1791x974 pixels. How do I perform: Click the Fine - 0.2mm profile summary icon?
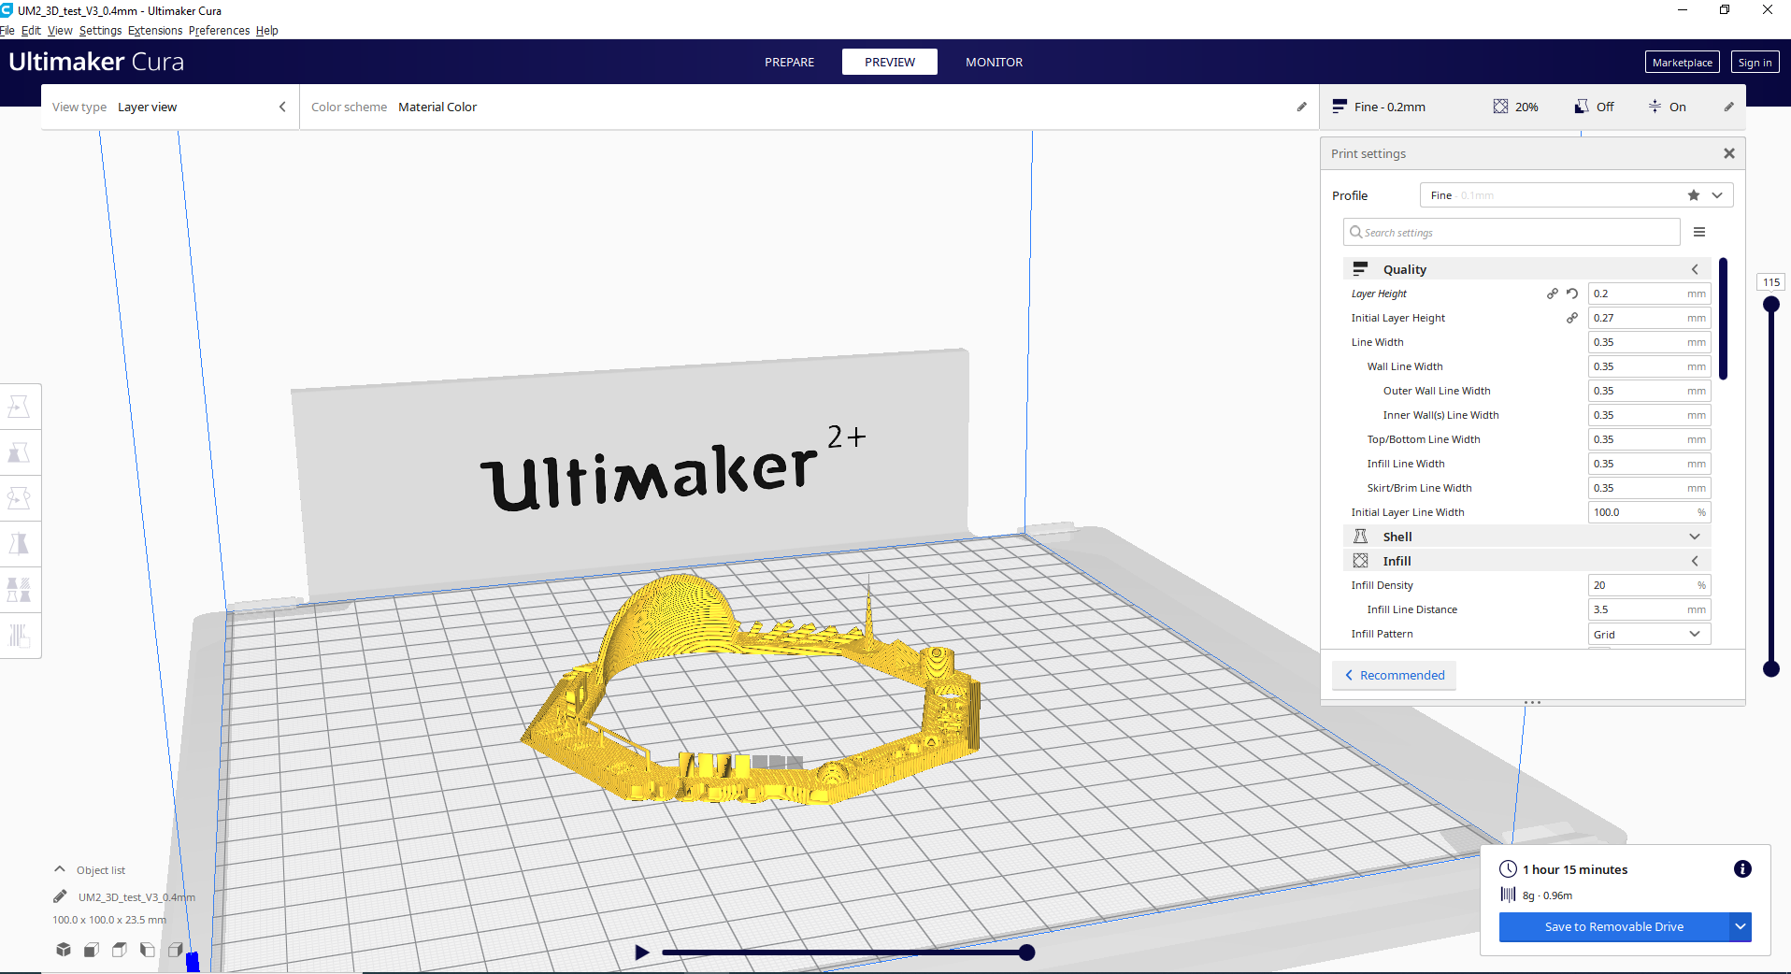point(1340,107)
